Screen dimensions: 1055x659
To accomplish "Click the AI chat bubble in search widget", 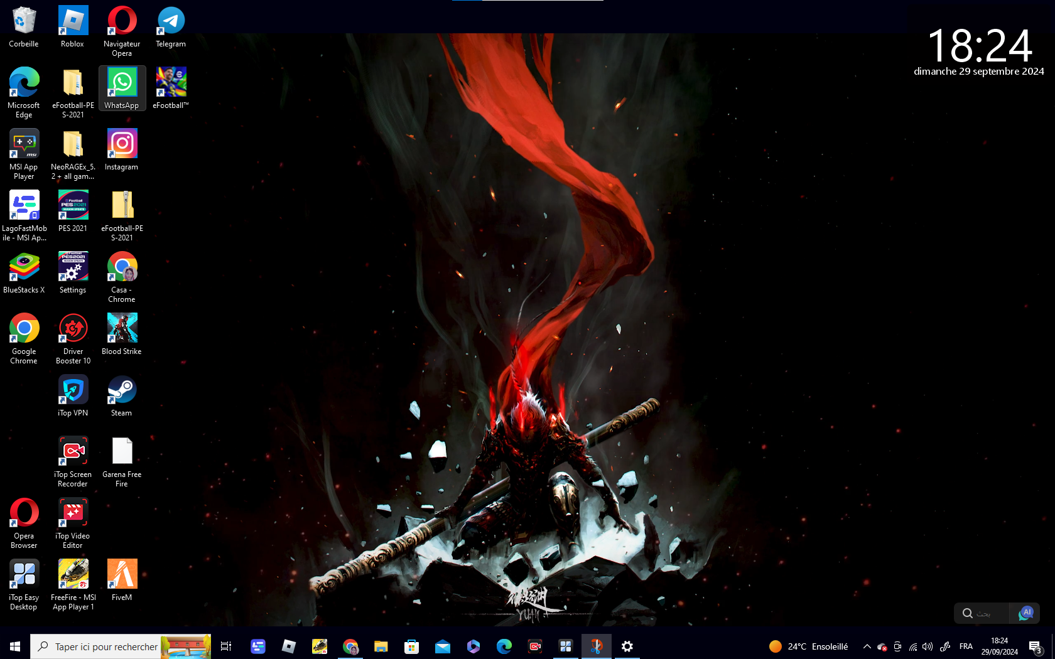I will click(x=1025, y=613).
